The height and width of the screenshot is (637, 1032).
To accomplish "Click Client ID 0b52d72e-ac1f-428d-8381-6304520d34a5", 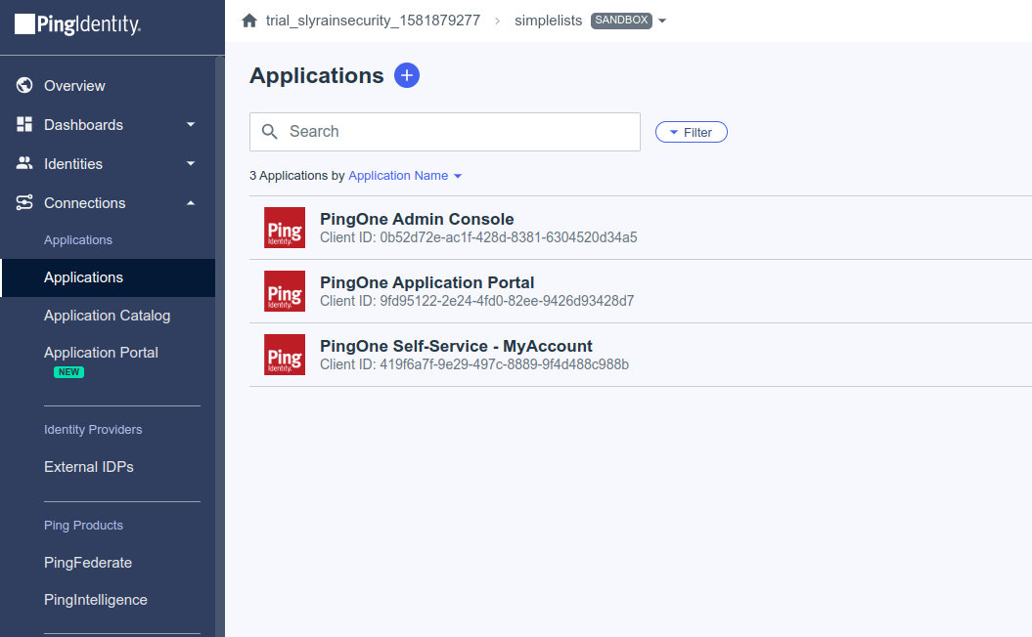I will pos(478,237).
